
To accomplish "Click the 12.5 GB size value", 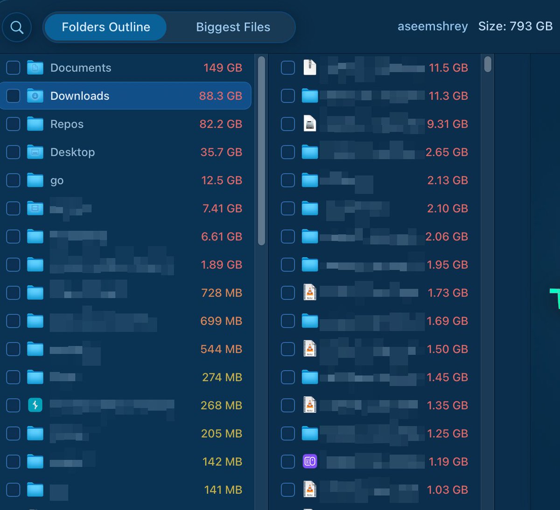I will point(222,180).
